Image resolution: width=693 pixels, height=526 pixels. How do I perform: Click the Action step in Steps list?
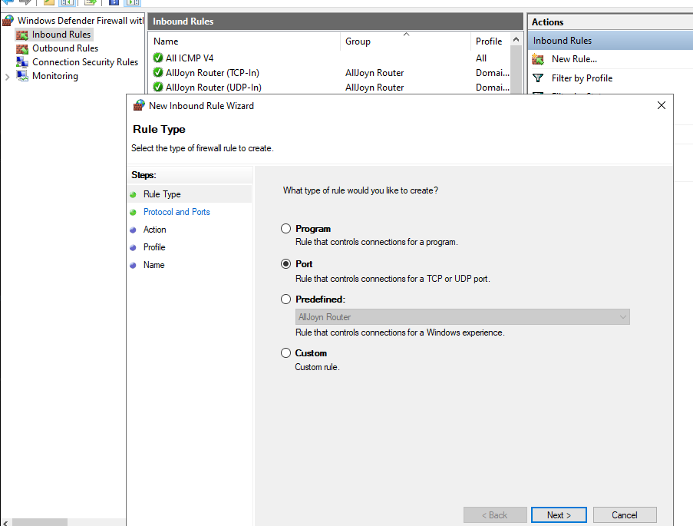(x=155, y=230)
